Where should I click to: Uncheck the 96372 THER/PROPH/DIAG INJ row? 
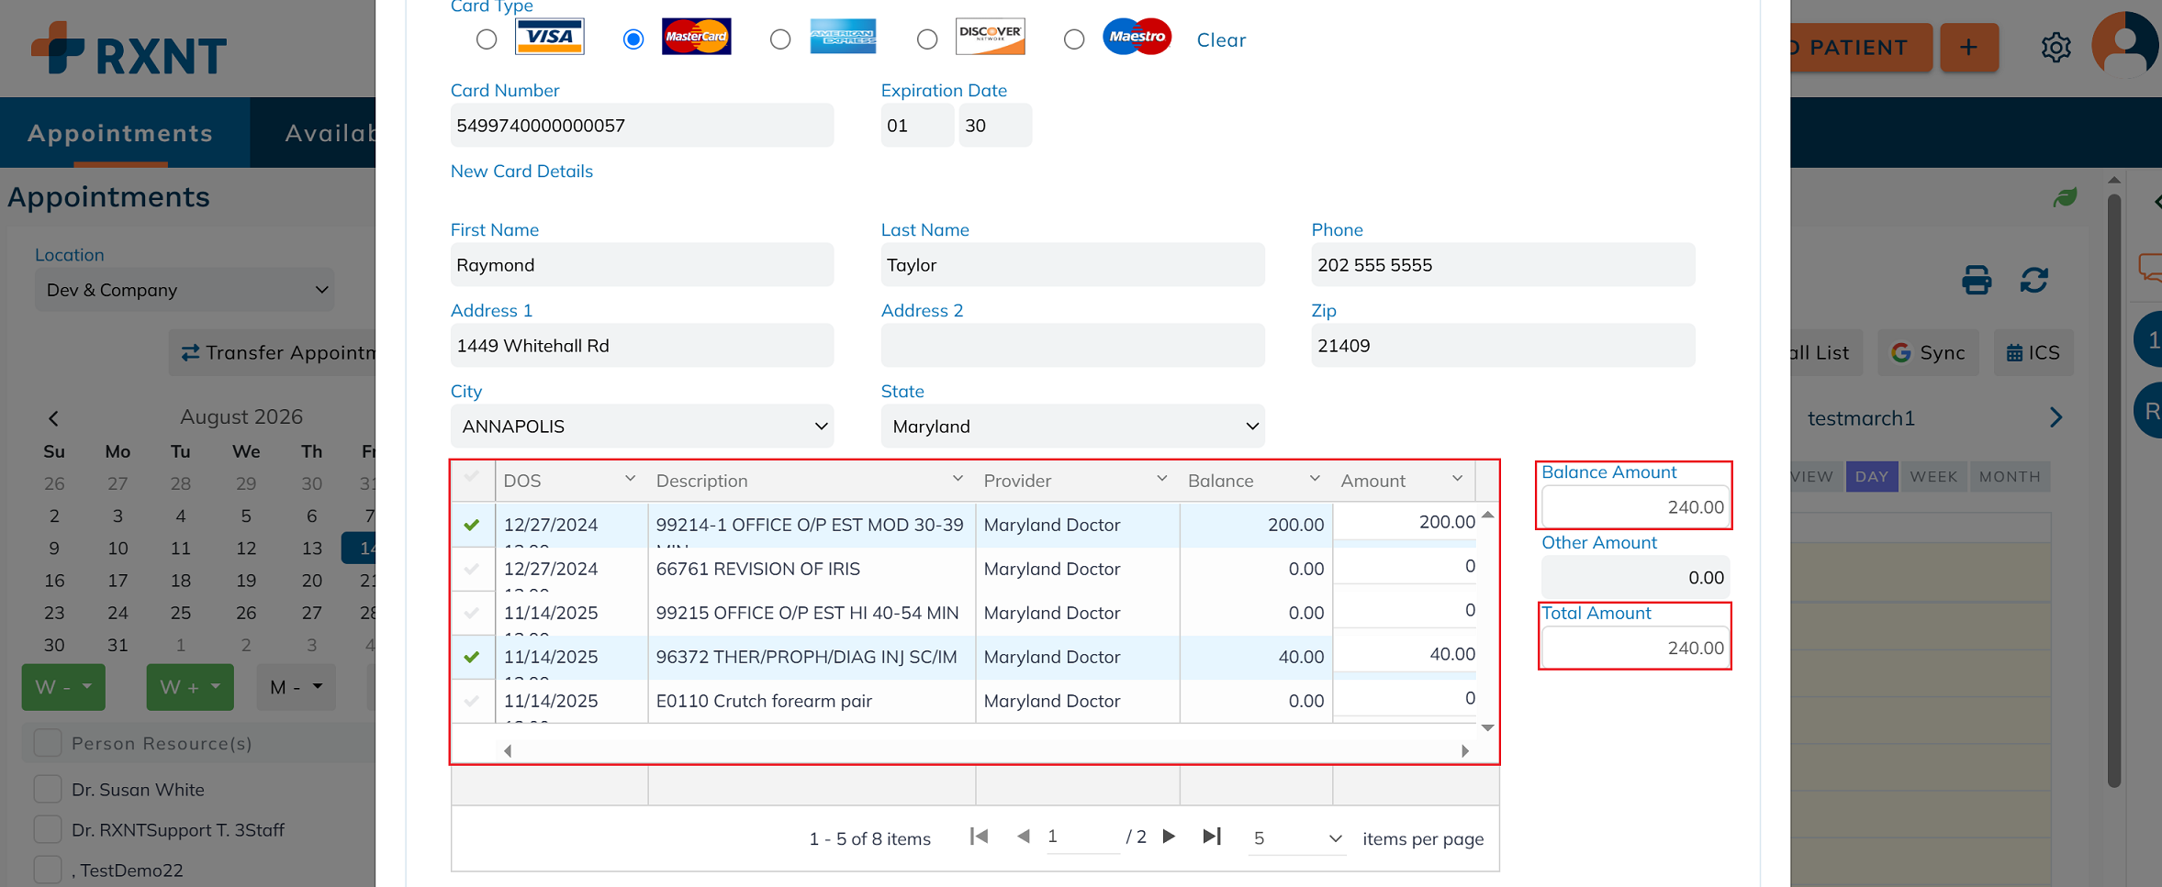coord(472,657)
